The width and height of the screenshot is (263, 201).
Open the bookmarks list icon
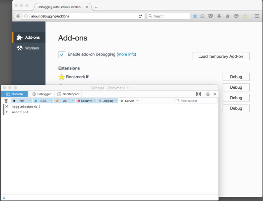pyautogui.click(x=203, y=16)
